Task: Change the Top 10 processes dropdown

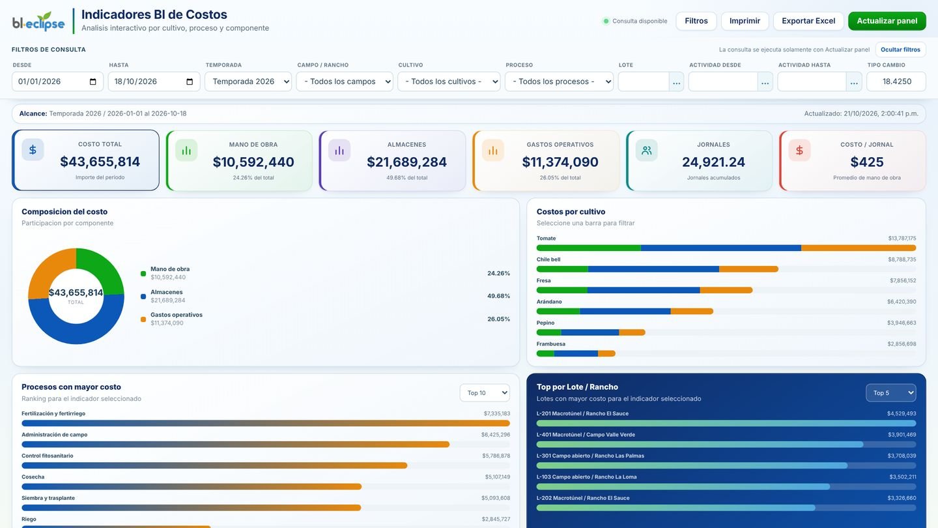Action: coord(485,393)
